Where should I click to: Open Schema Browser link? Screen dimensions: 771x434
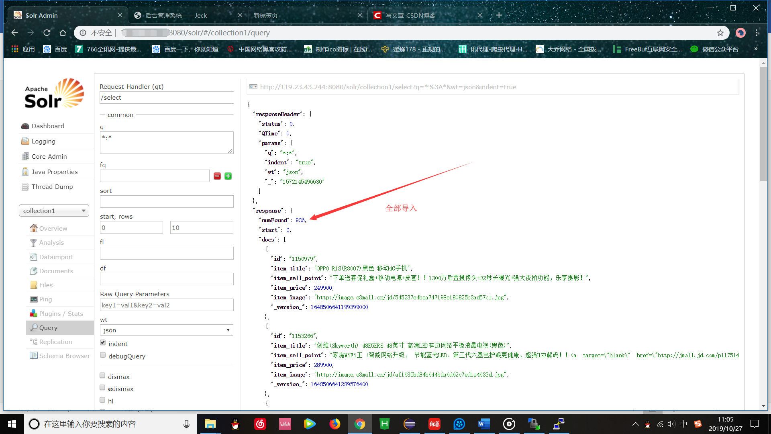tap(64, 356)
